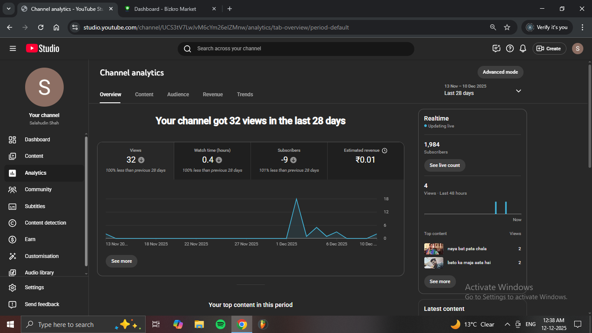Open the Create button menu

(x=549, y=49)
